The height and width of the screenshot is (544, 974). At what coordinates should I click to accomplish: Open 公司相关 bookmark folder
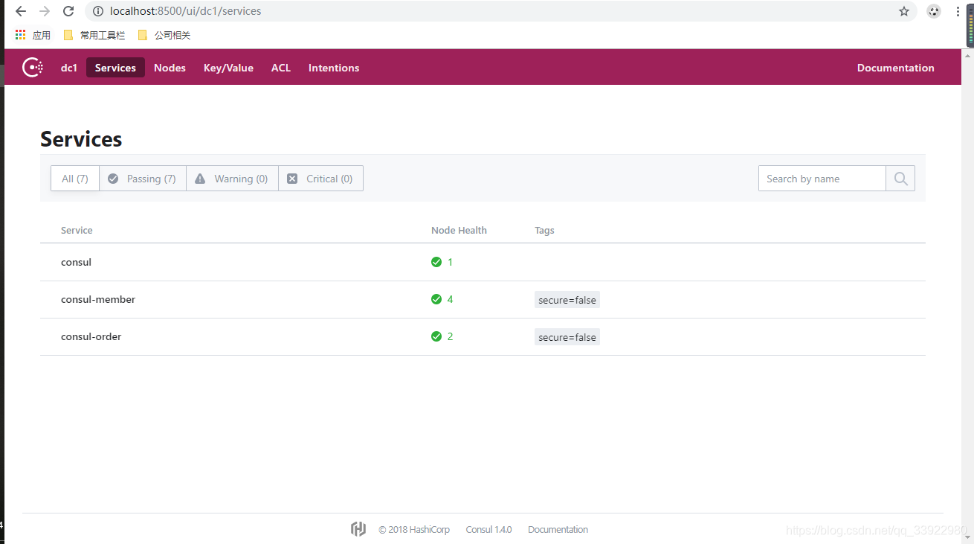[x=164, y=35]
